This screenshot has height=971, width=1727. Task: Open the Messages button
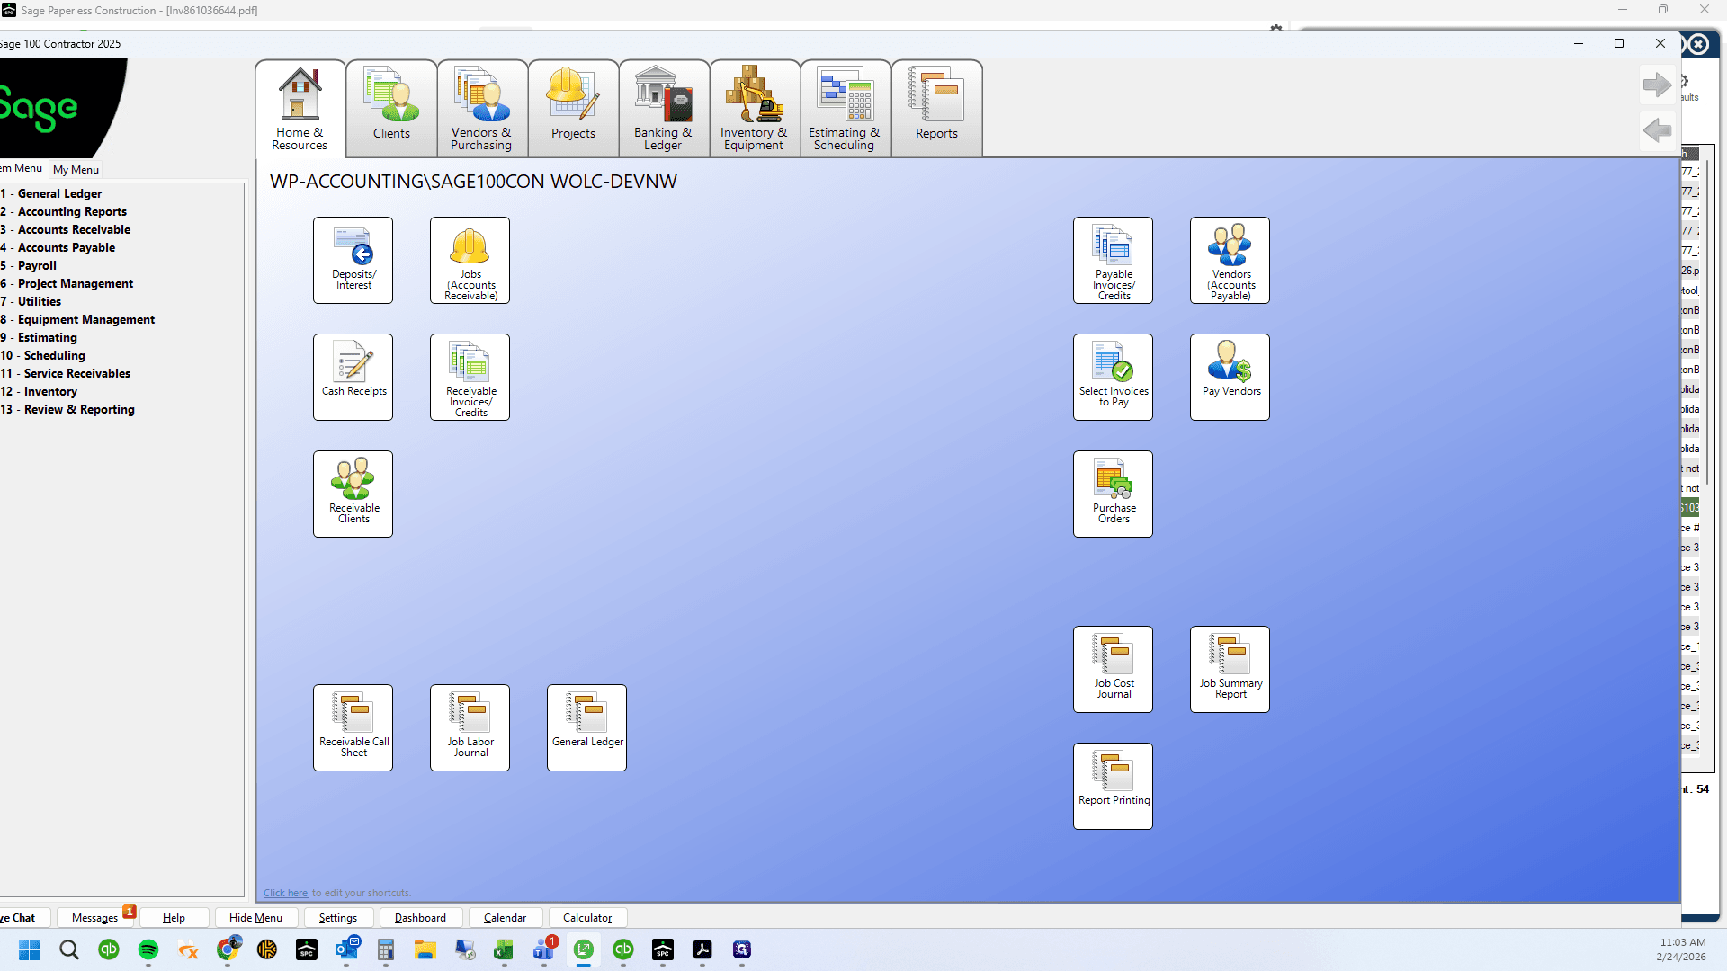95,917
